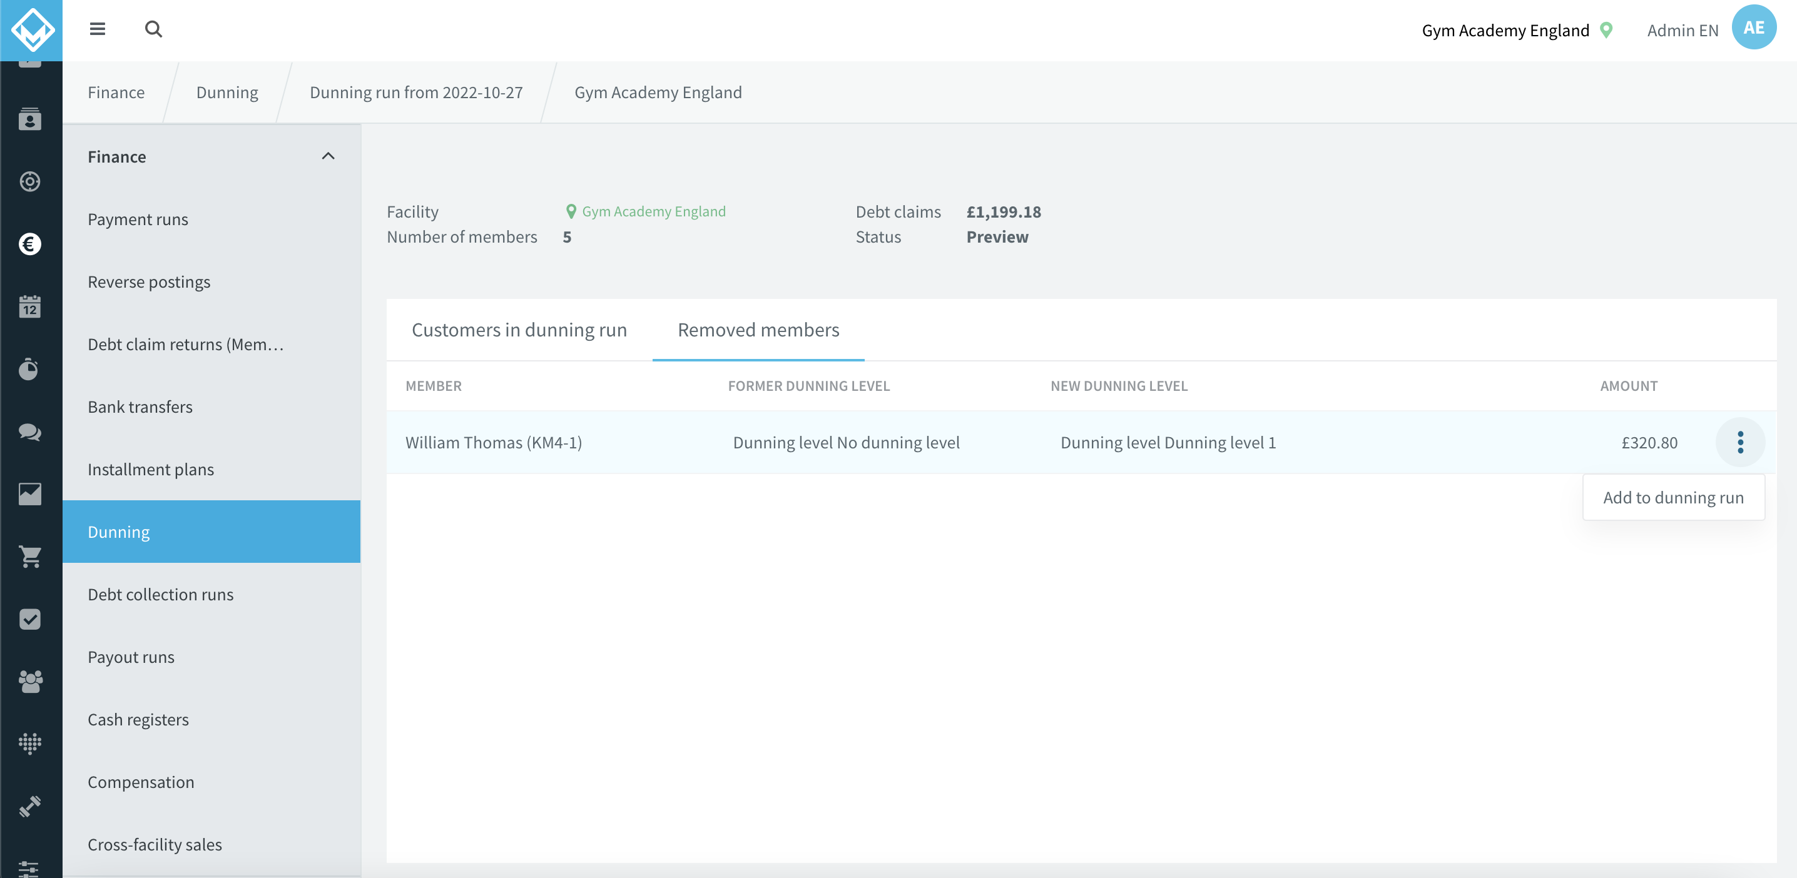The image size is (1797, 878).
Task: Open the AE user avatar
Action: [1754, 28]
